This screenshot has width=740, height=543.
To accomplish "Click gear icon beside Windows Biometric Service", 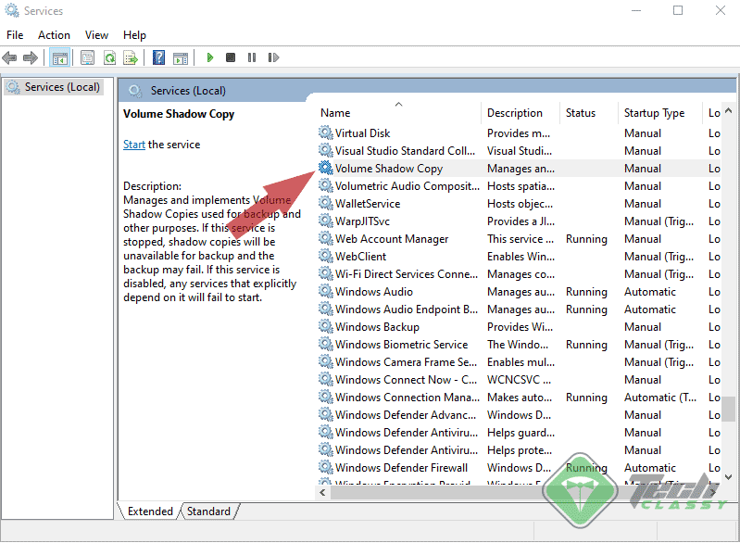I will point(326,344).
